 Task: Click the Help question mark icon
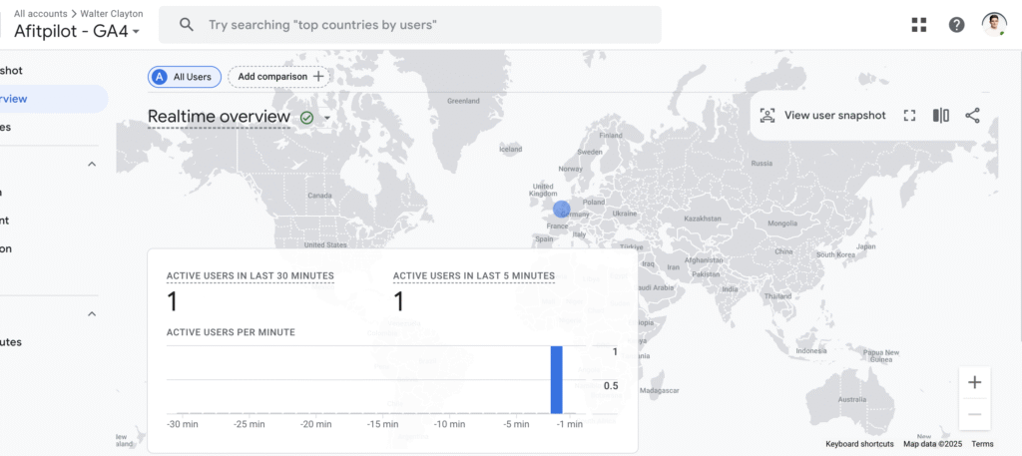click(956, 25)
